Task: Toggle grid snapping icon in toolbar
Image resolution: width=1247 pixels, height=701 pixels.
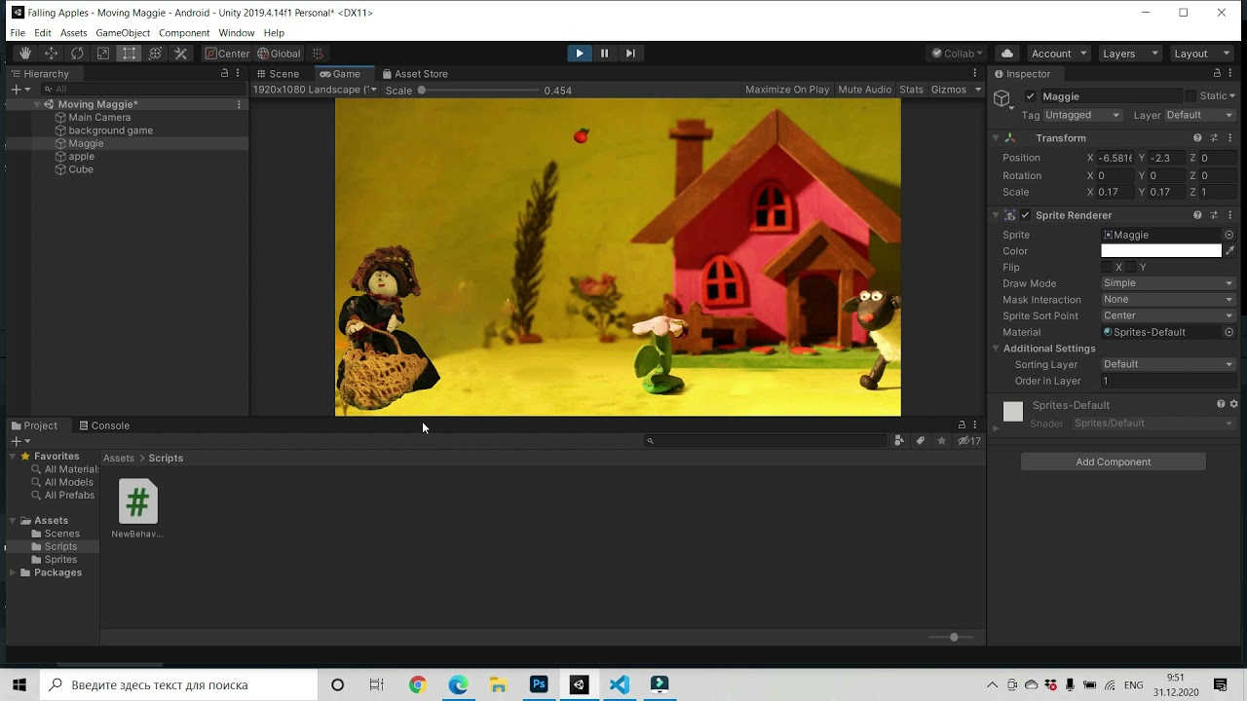Action: [x=318, y=54]
